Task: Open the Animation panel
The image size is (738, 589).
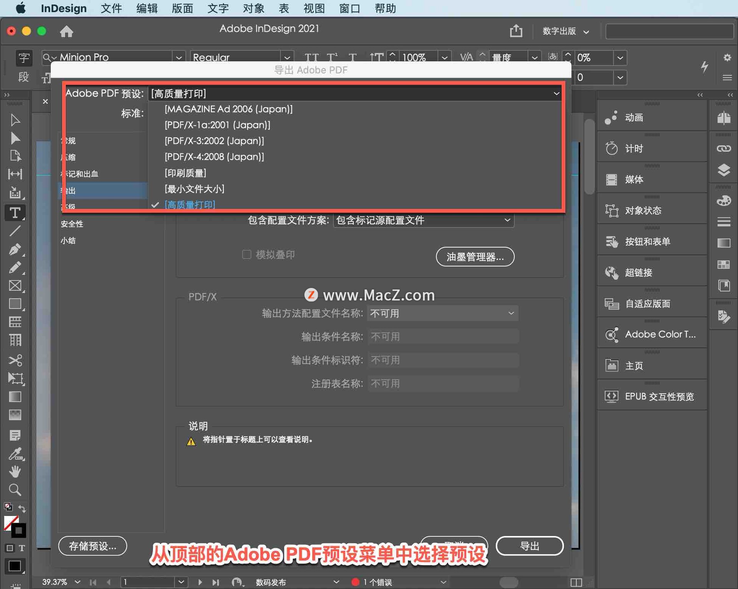Action: click(x=652, y=117)
